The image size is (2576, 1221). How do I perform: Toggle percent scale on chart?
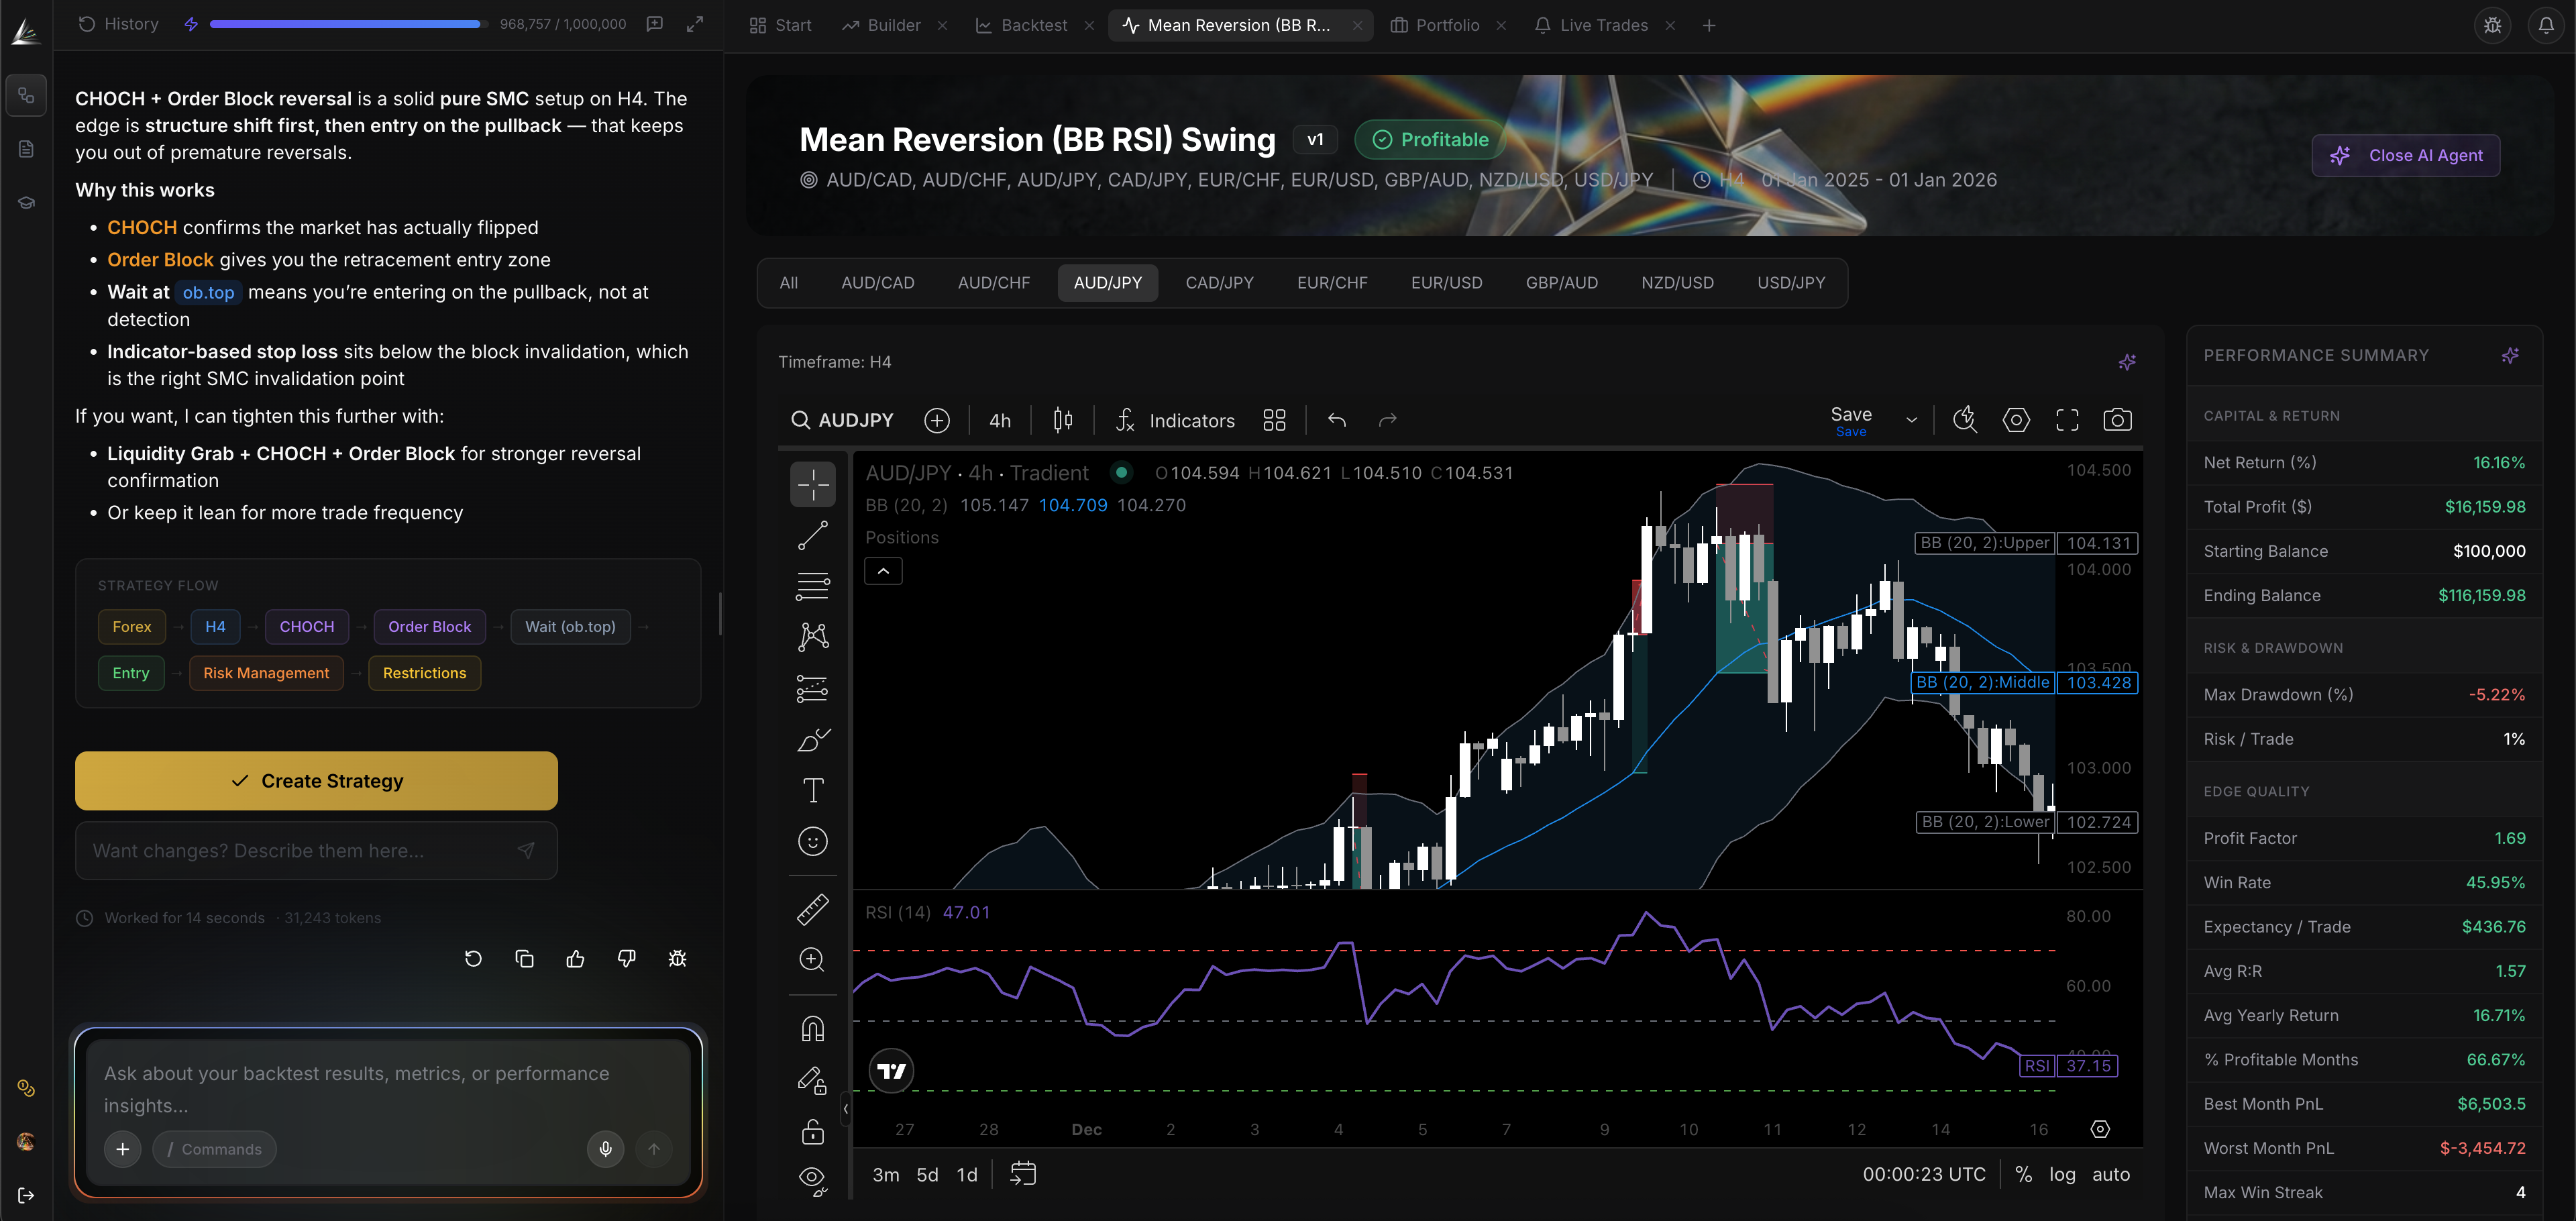click(x=2023, y=1175)
